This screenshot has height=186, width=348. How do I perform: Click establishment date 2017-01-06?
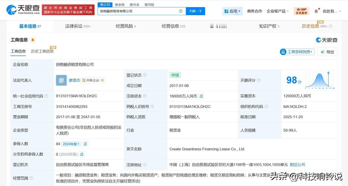[x=179, y=86]
